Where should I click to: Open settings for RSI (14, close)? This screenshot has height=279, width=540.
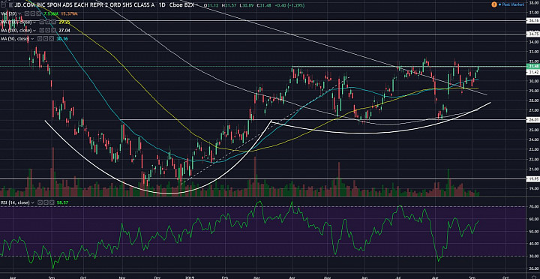point(46,202)
